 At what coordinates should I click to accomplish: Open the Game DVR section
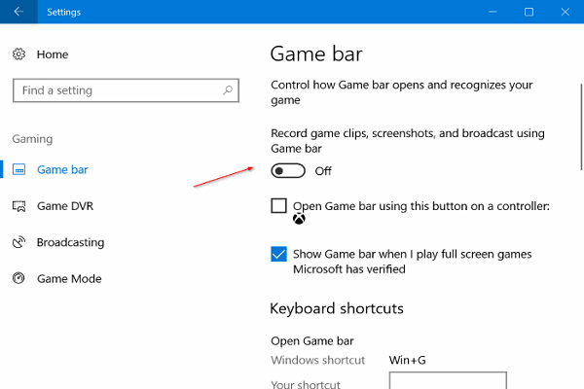(65, 206)
